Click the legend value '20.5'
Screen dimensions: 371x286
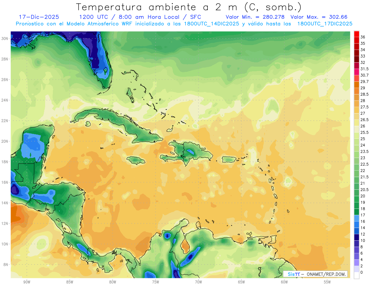365,189
